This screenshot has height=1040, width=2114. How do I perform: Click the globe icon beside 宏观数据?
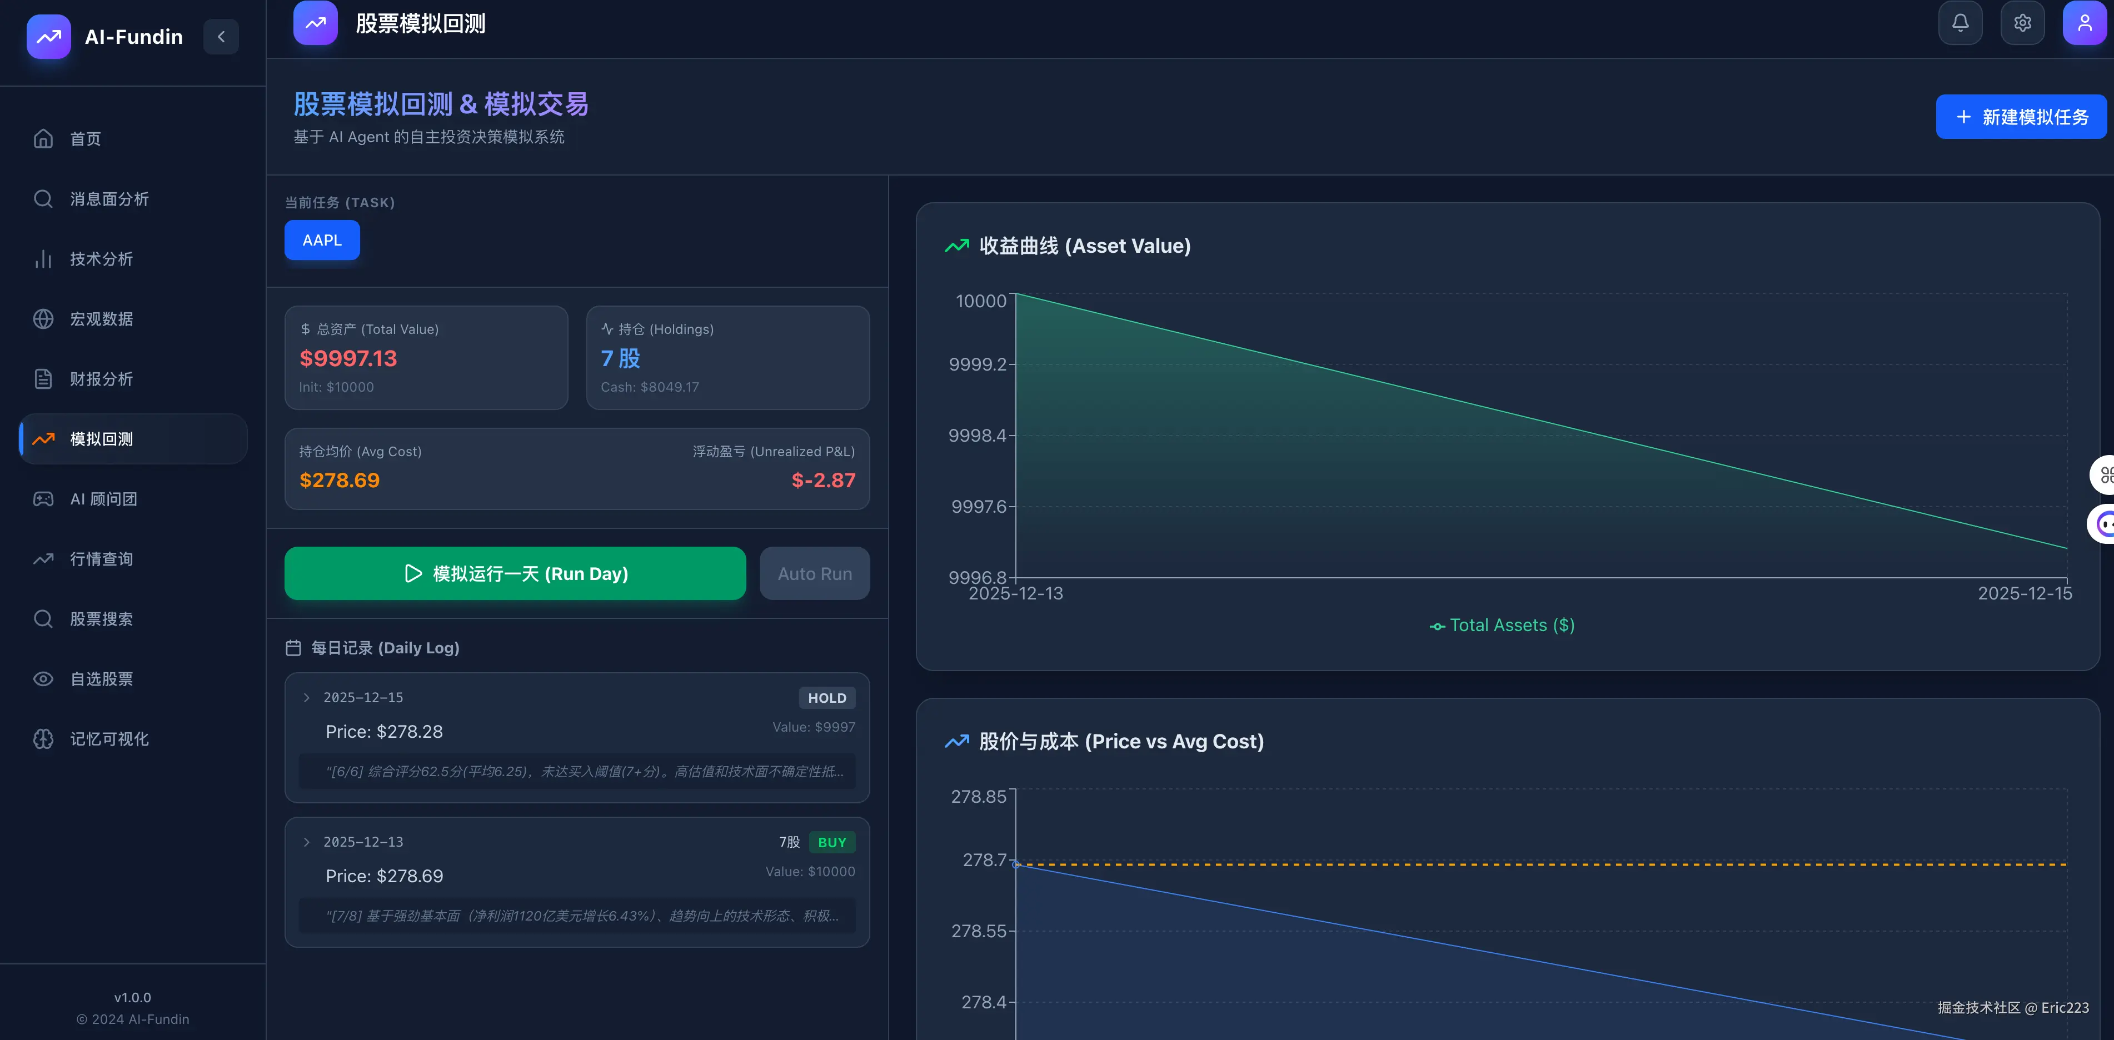(x=43, y=319)
